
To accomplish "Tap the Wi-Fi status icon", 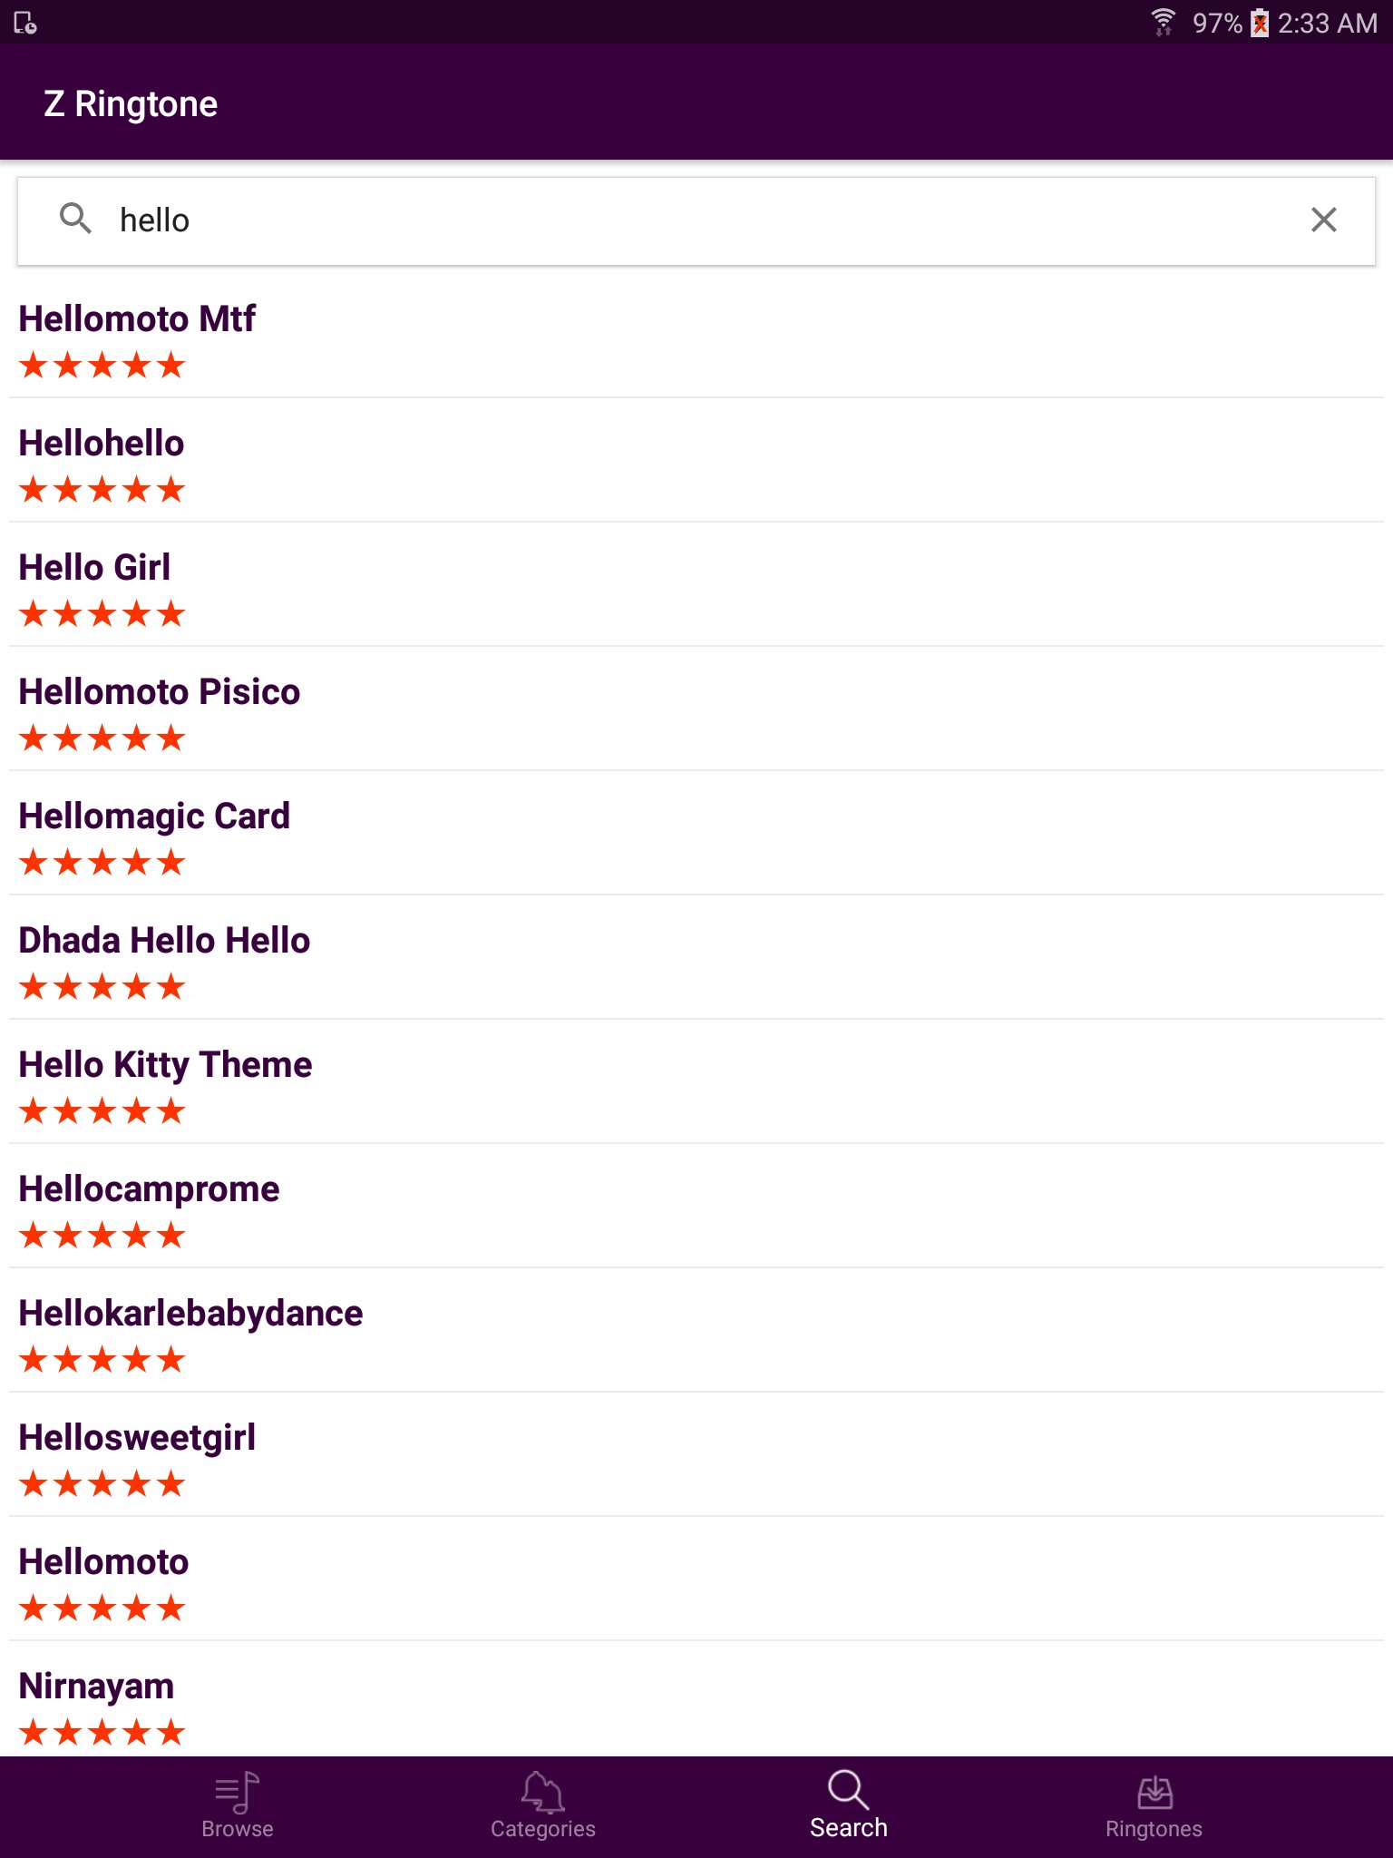I will [x=1163, y=22].
